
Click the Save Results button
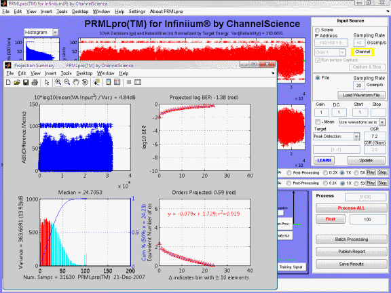352,264
